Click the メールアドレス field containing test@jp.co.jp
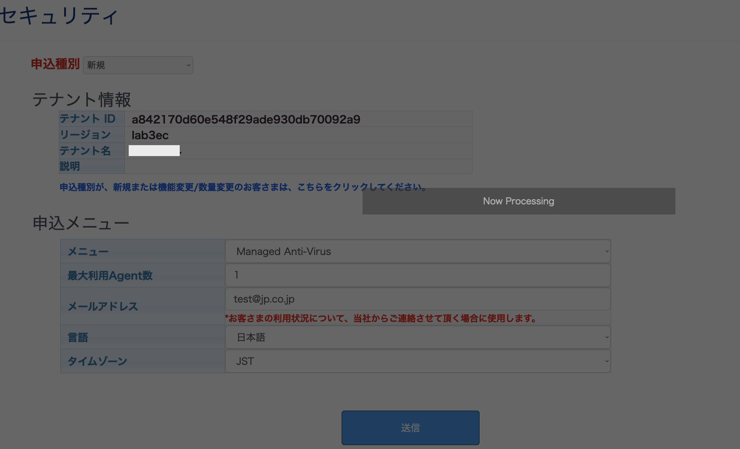Screen dimensions: 740x449 point(417,299)
